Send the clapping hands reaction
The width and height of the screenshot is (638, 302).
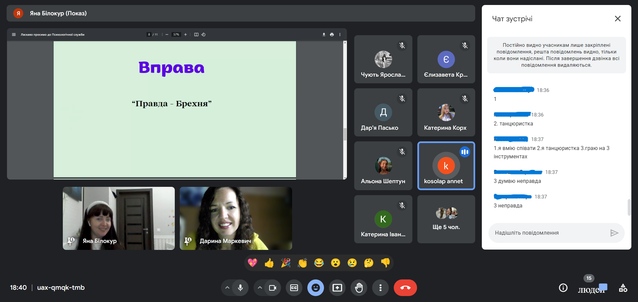pos(302,263)
